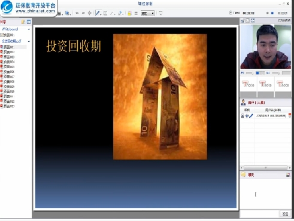Click the recording timer clock icon

click(x=231, y=13)
